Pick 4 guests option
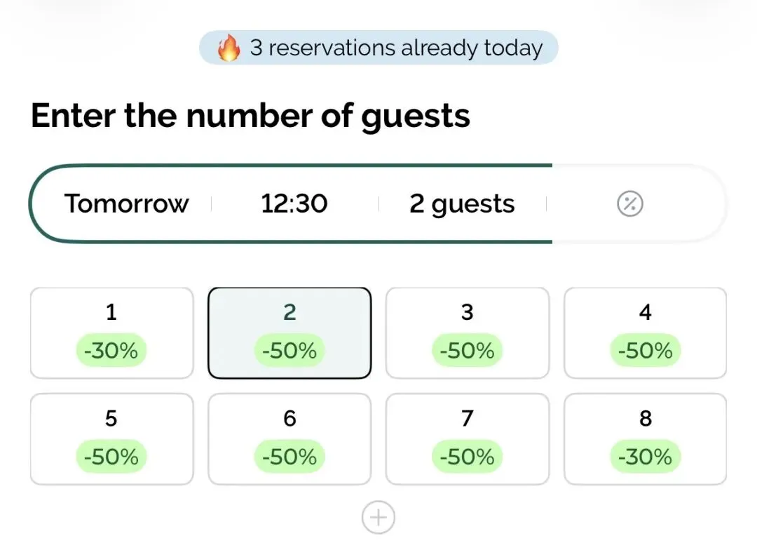The height and width of the screenshot is (550, 757). 645,333
